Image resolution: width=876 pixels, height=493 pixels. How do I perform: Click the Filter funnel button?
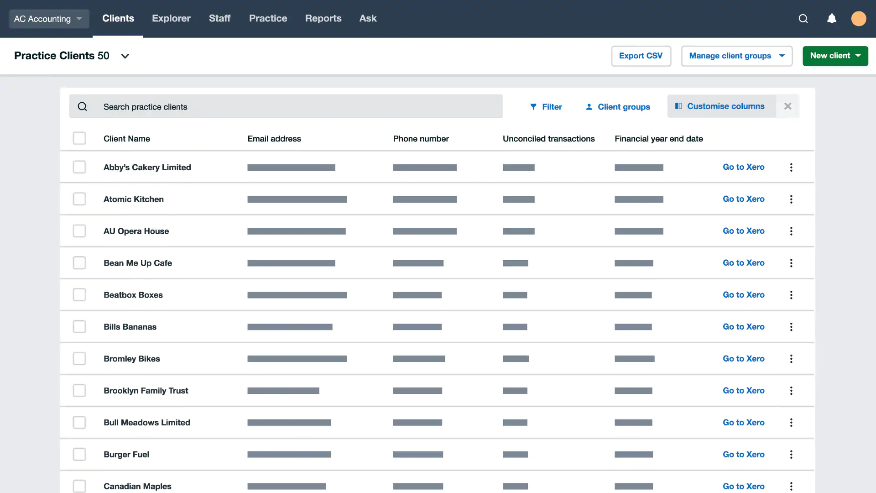click(x=546, y=107)
